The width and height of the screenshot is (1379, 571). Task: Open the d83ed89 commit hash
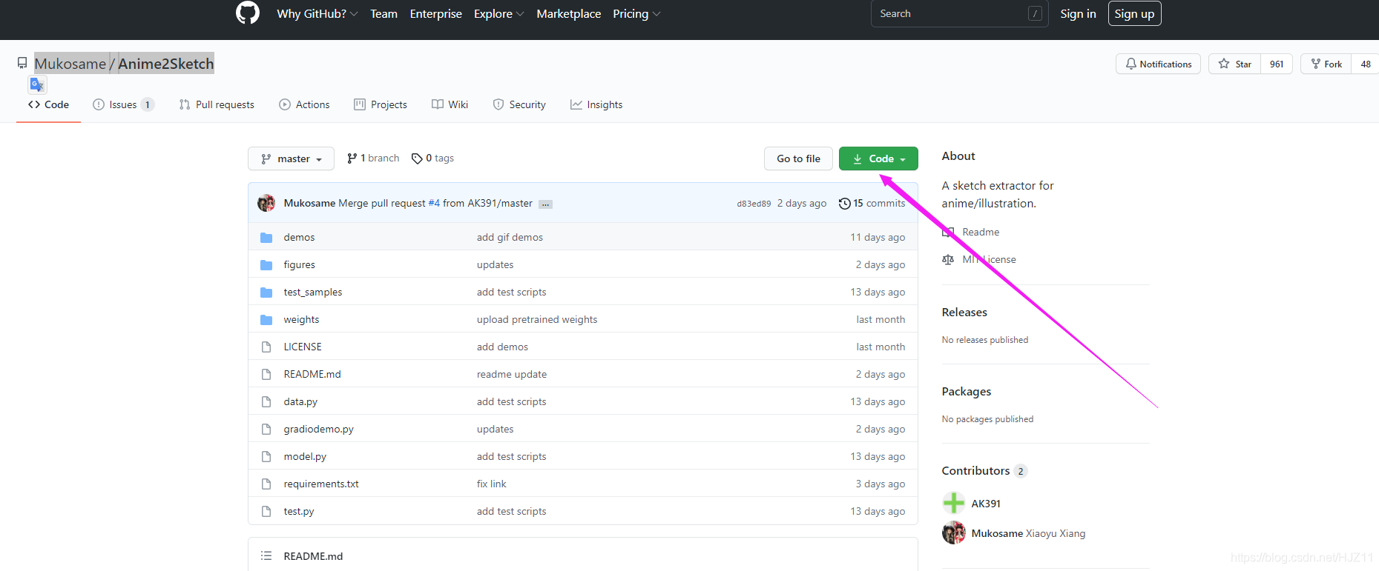754,204
